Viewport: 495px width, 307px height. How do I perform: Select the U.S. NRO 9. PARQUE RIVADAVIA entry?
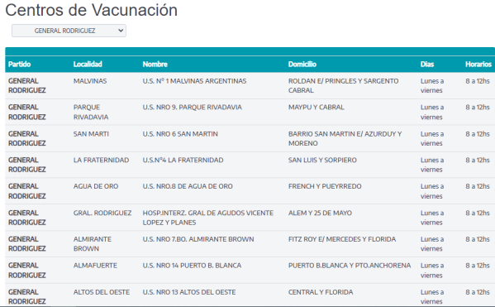pyautogui.click(x=193, y=108)
